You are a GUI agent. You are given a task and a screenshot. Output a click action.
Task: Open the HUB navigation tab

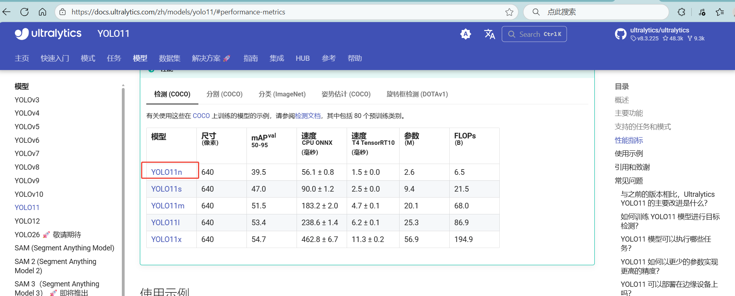click(303, 58)
